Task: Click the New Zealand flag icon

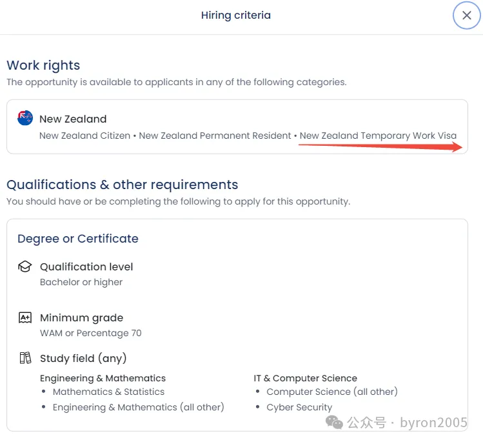Action: point(25,117)
